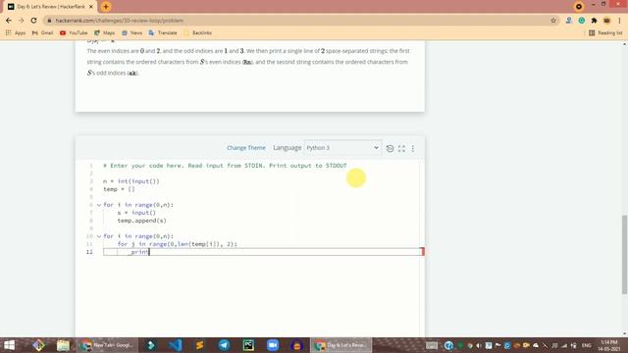
Task: Open the Extensions puzzle-piece menu
Action: coord(594,21)
